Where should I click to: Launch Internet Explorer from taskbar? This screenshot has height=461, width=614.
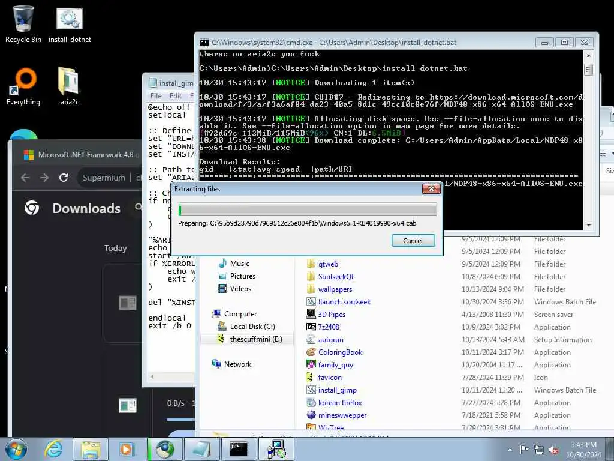53,449
